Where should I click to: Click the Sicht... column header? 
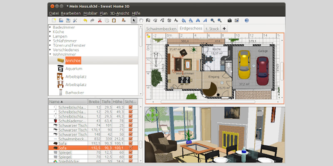click(x=131, y=102)
